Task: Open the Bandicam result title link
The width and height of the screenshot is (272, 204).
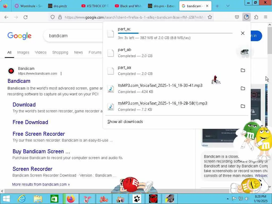Action: (19, 81)
